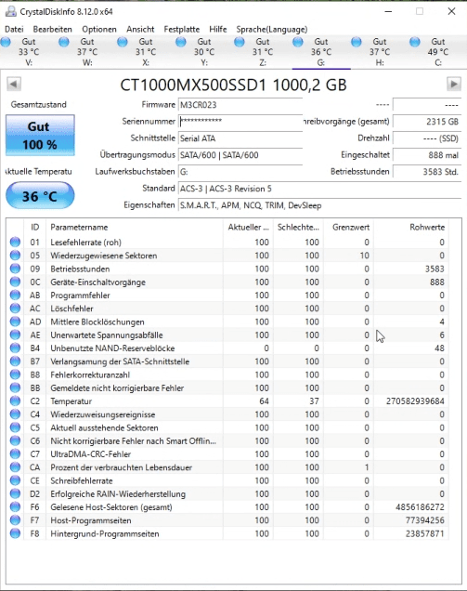The width and height of the screenshot is (467, 591).
Task: Click status icon for Hintergrund-Programmseiten
Action: click(x=15, y=533)
